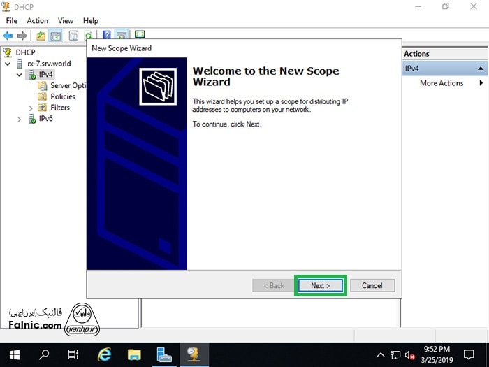Open Internet Explorer from the taskbar
This screenshot has height=367, width=489.
(x=105, y=354)
